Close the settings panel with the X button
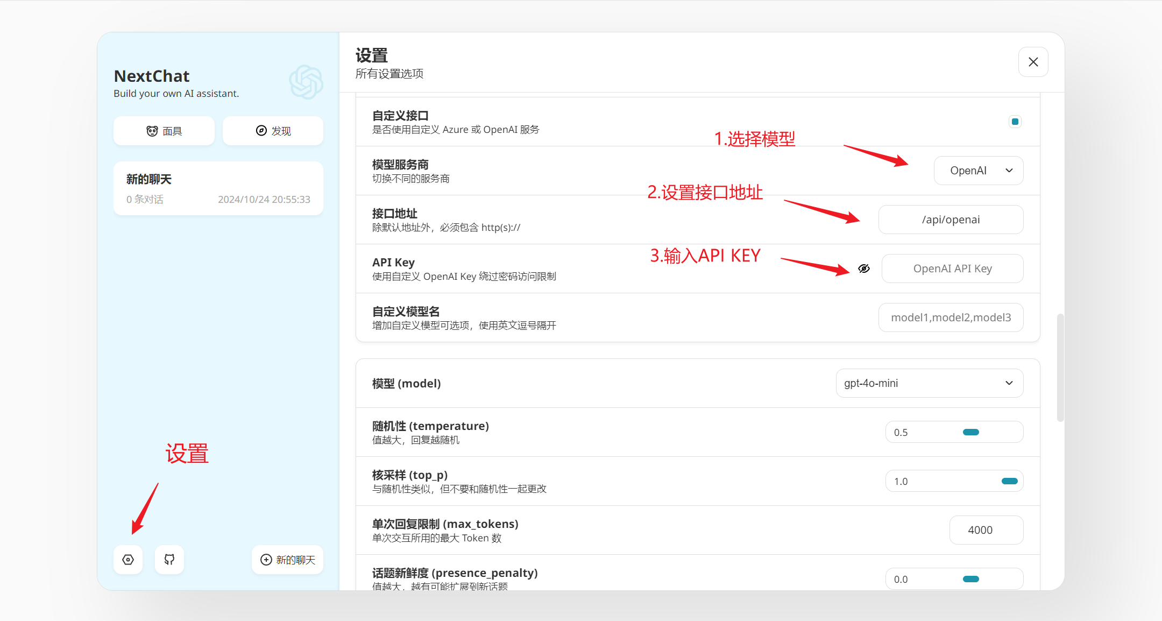The width and height of the screenshot is (1162, 621). click(x=1033, y=62)
